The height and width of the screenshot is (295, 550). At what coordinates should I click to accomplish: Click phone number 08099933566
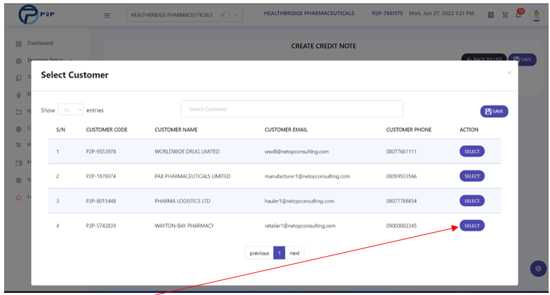pos(401,176)
